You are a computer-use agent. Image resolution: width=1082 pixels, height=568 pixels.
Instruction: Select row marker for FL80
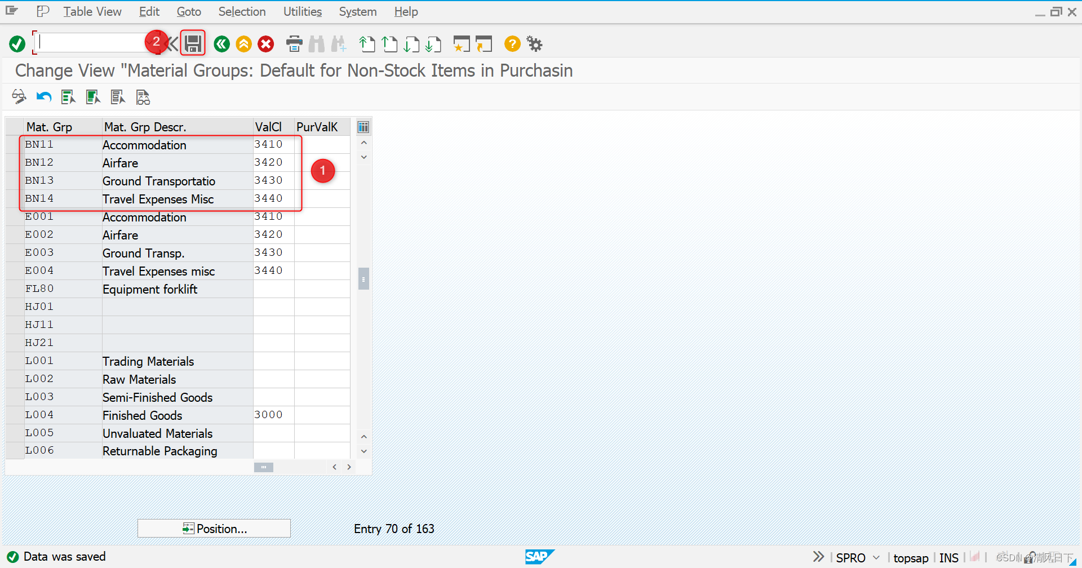(15, 289)
